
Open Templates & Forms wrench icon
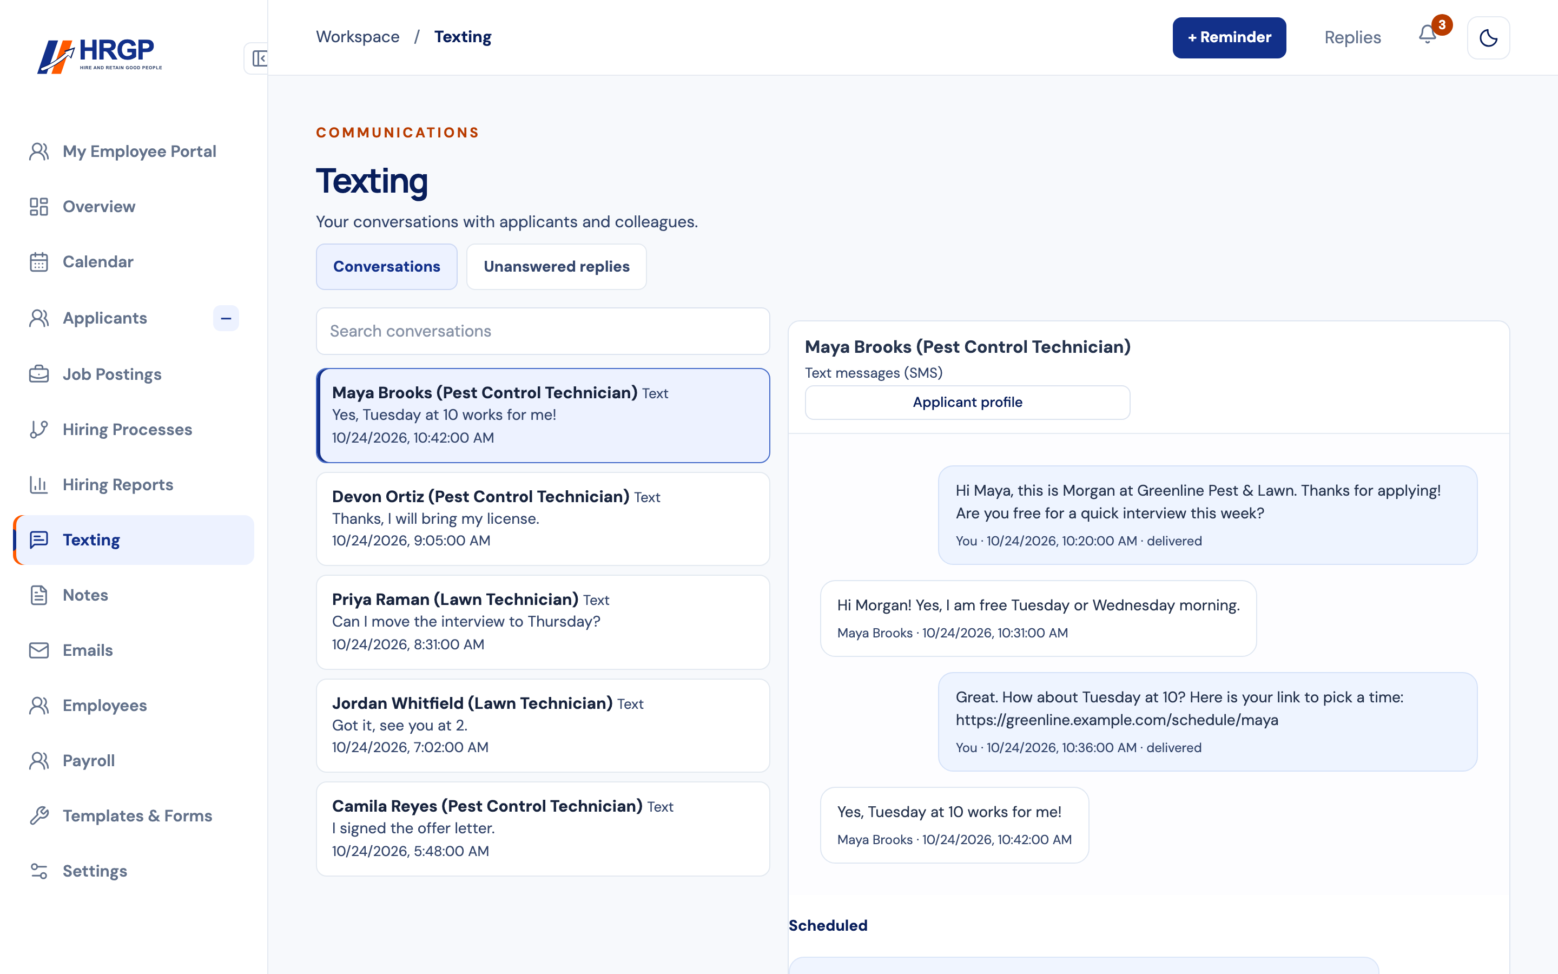tap(38, 816)
